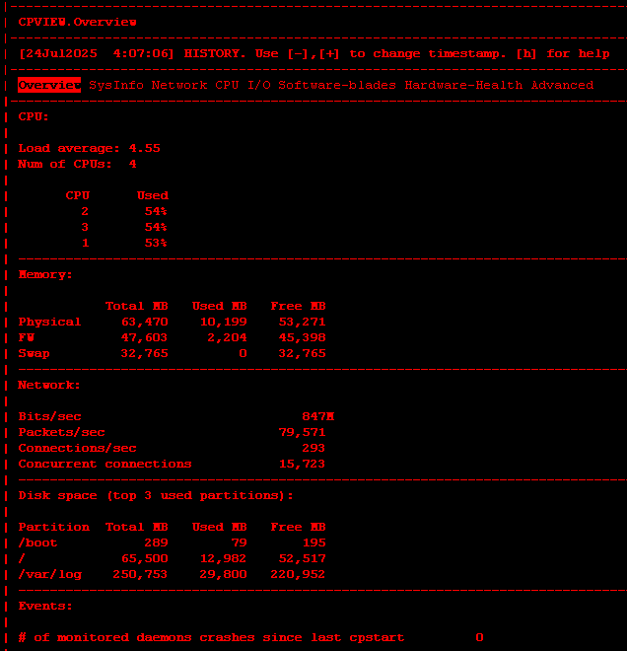Go to the Hardware-Health tab
This screenshot has width=627, height=651.
[x=463, y=85]
